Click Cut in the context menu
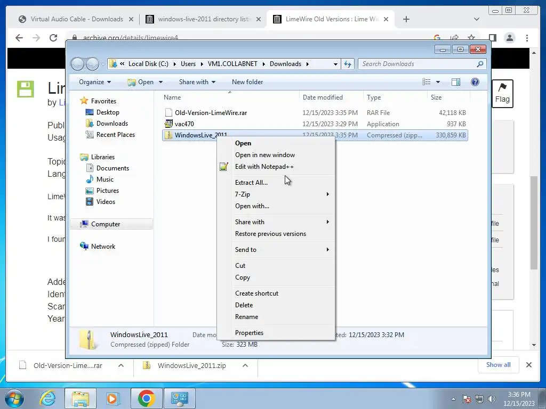The height and width of the screenshot is (409, 546). 240,266
